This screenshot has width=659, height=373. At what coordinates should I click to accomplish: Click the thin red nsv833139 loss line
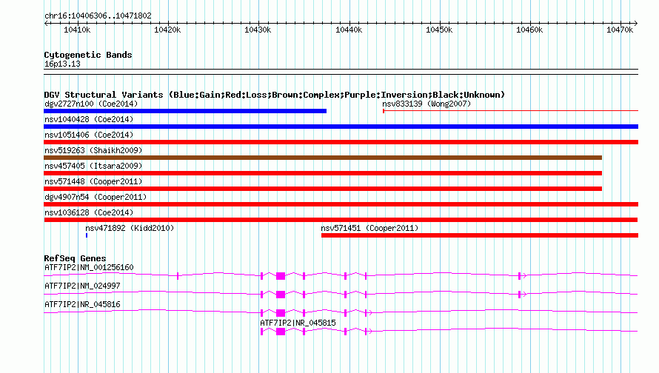(510, 111)
